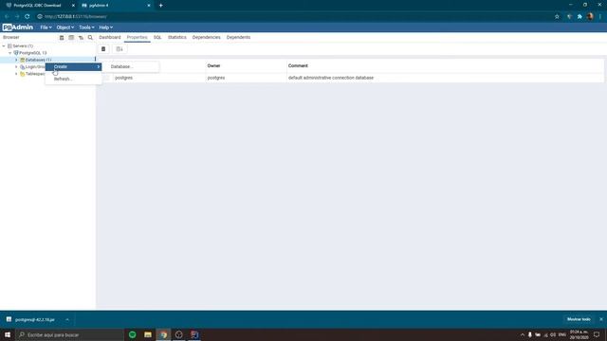Sort by the Comment column header
607x341 pixels.
(298, 65)
